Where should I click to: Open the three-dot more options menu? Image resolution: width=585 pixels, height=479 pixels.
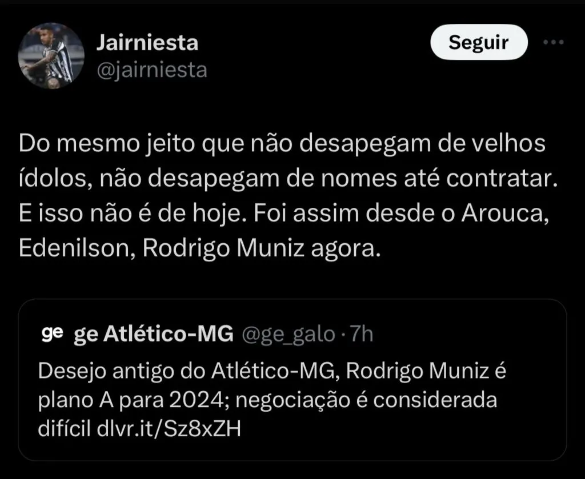pyautogui.click(x=552, y=42)
